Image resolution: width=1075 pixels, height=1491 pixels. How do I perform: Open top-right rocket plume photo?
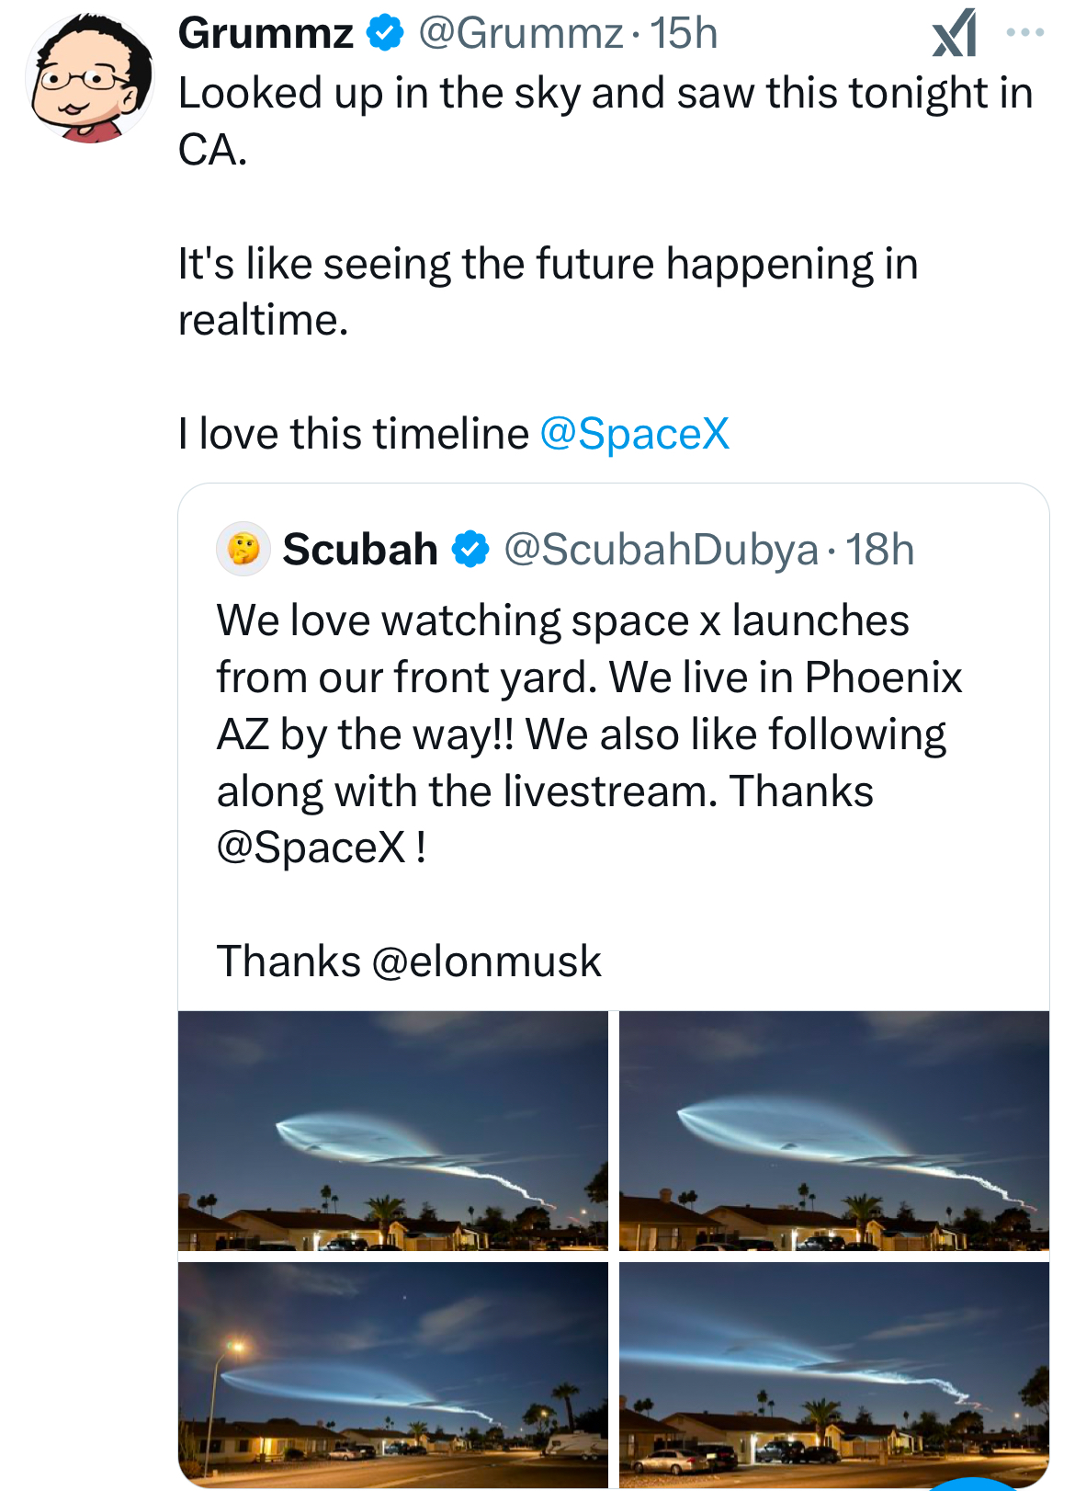click(x=834, y=1131)
